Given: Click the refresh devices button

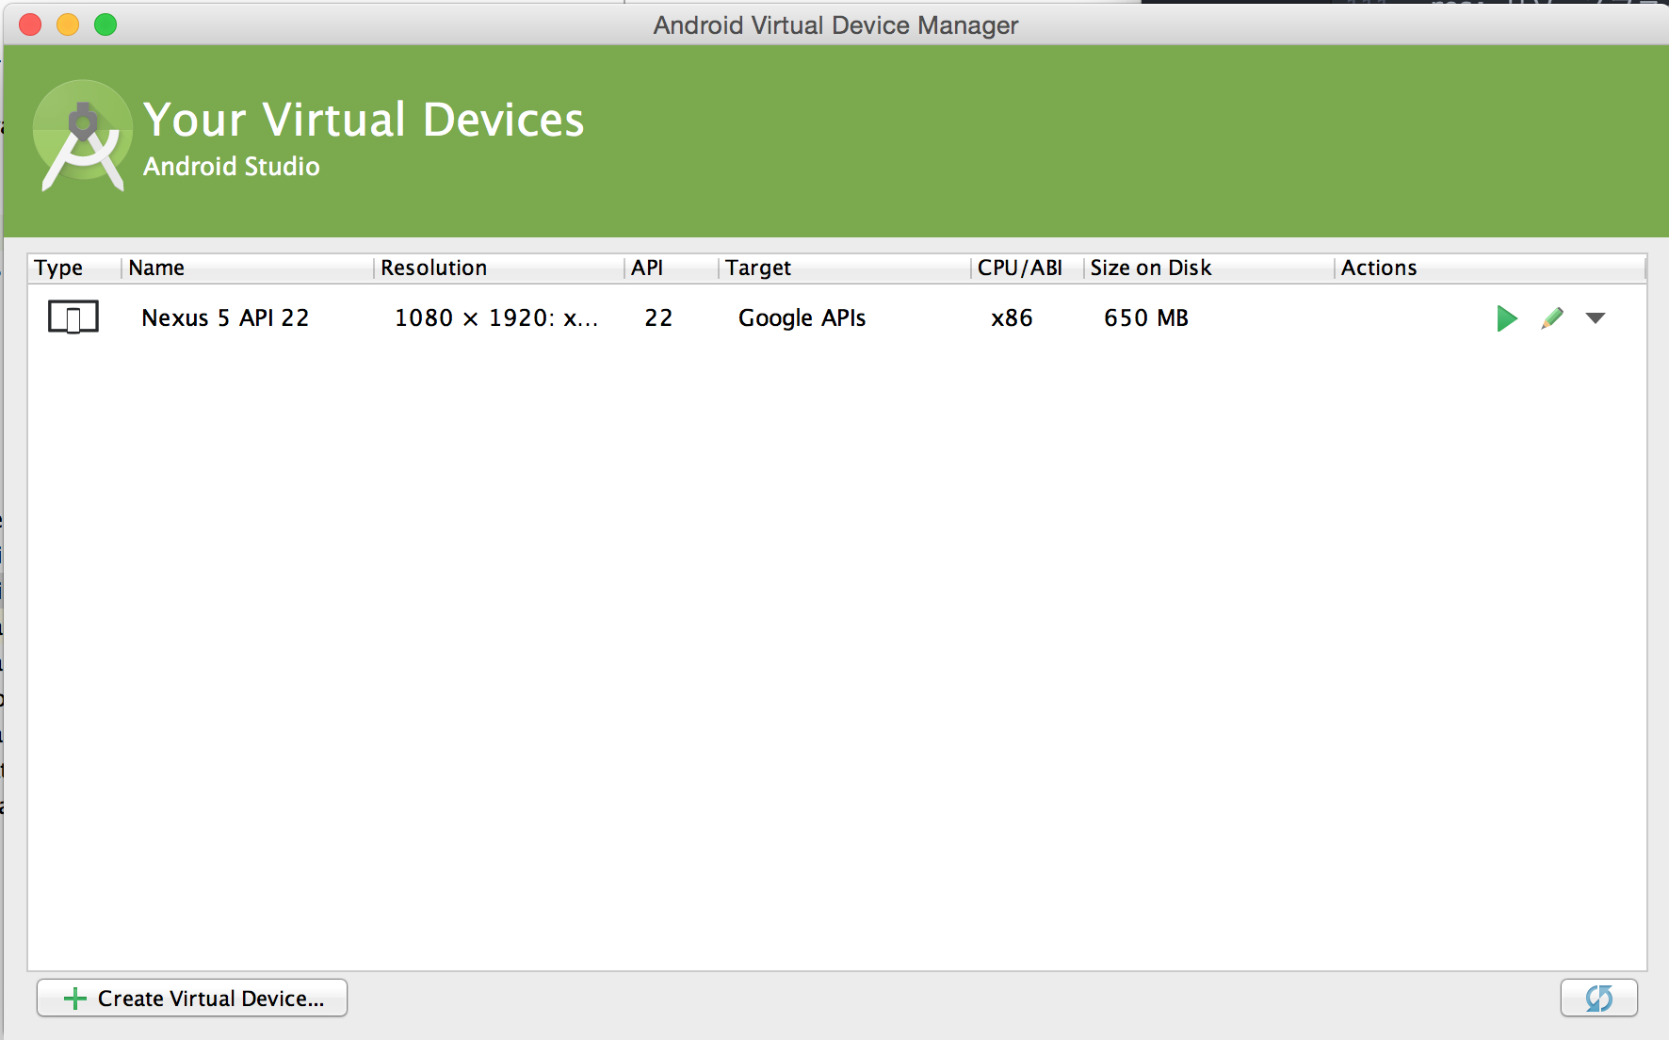Looking at the screenshot, I should pyautogui.click(x=1598, y=998).
